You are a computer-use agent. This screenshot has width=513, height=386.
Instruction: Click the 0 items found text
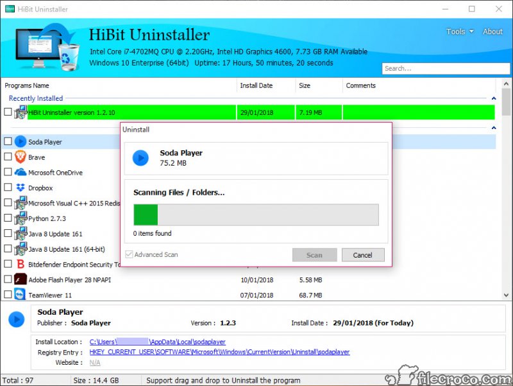[152, 233]
